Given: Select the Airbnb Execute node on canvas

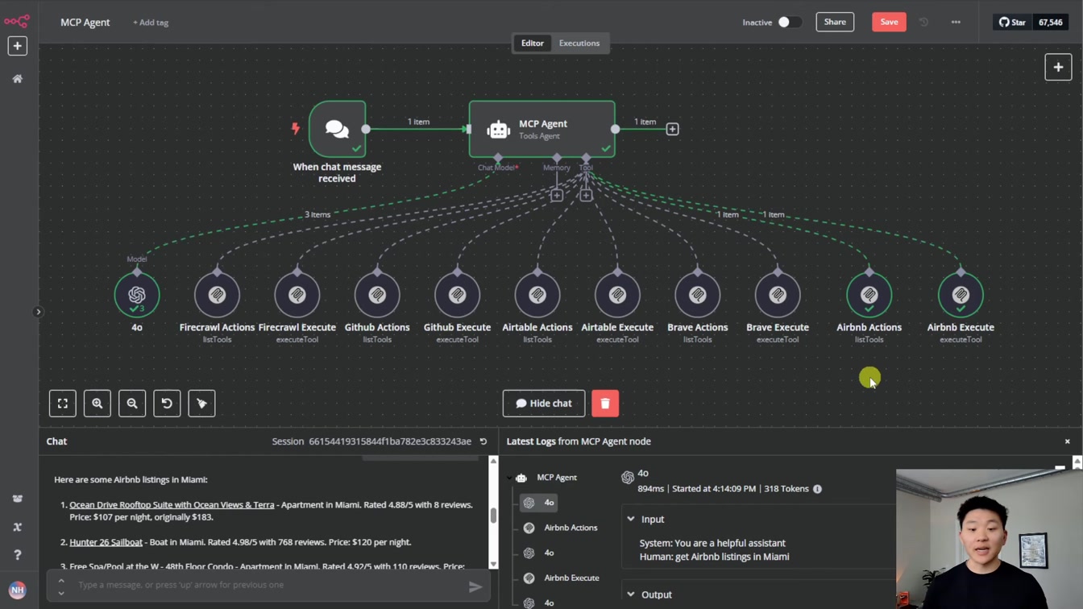Looking at the screenshot, I should 961,295.
